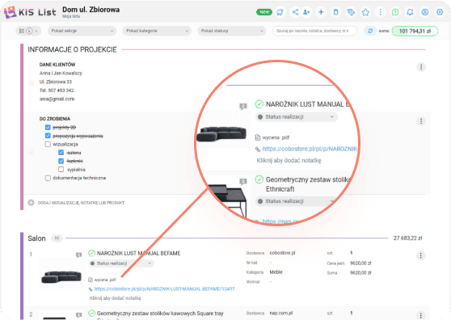Viewport: 451px width, 320px height.
Task: Open Status realizacji dropdown in Salon row 1
Action: pyautogui.click(x=121, y=263)
